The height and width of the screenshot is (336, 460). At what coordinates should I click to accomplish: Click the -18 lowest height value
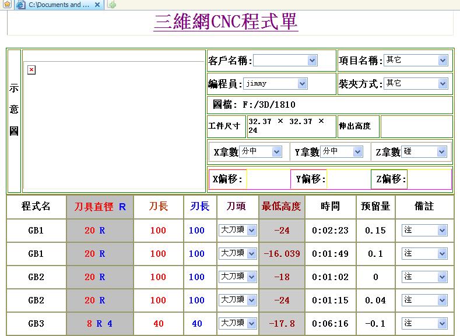[282, 277]
